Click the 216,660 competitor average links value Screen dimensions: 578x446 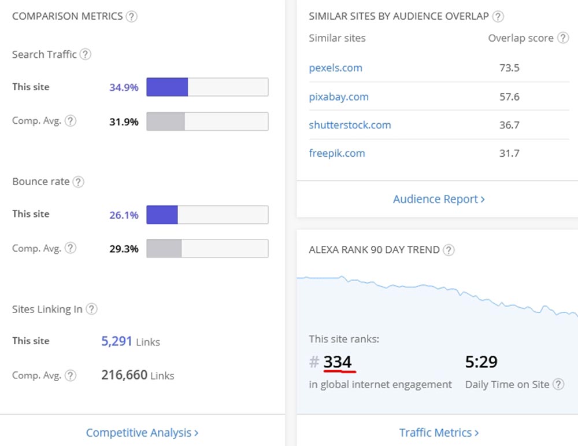[x=124, y=375]
